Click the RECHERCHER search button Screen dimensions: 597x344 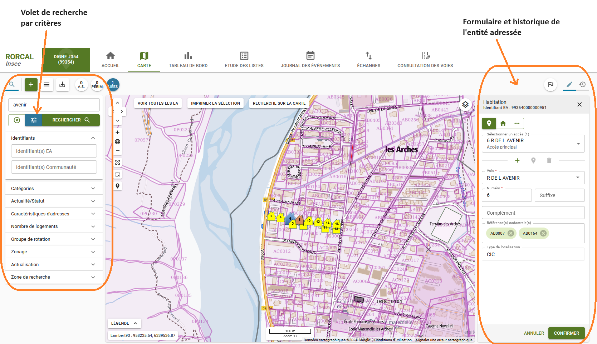tap(71, 120)
